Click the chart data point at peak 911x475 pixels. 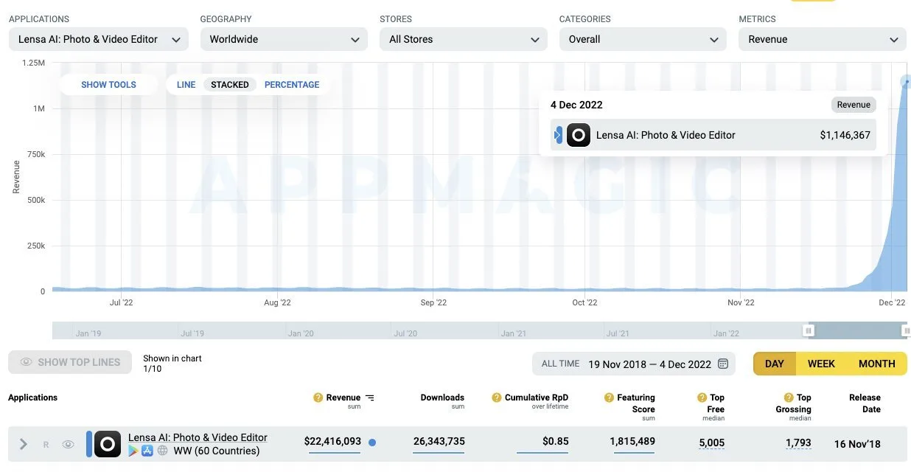click(x=906, y=81)
